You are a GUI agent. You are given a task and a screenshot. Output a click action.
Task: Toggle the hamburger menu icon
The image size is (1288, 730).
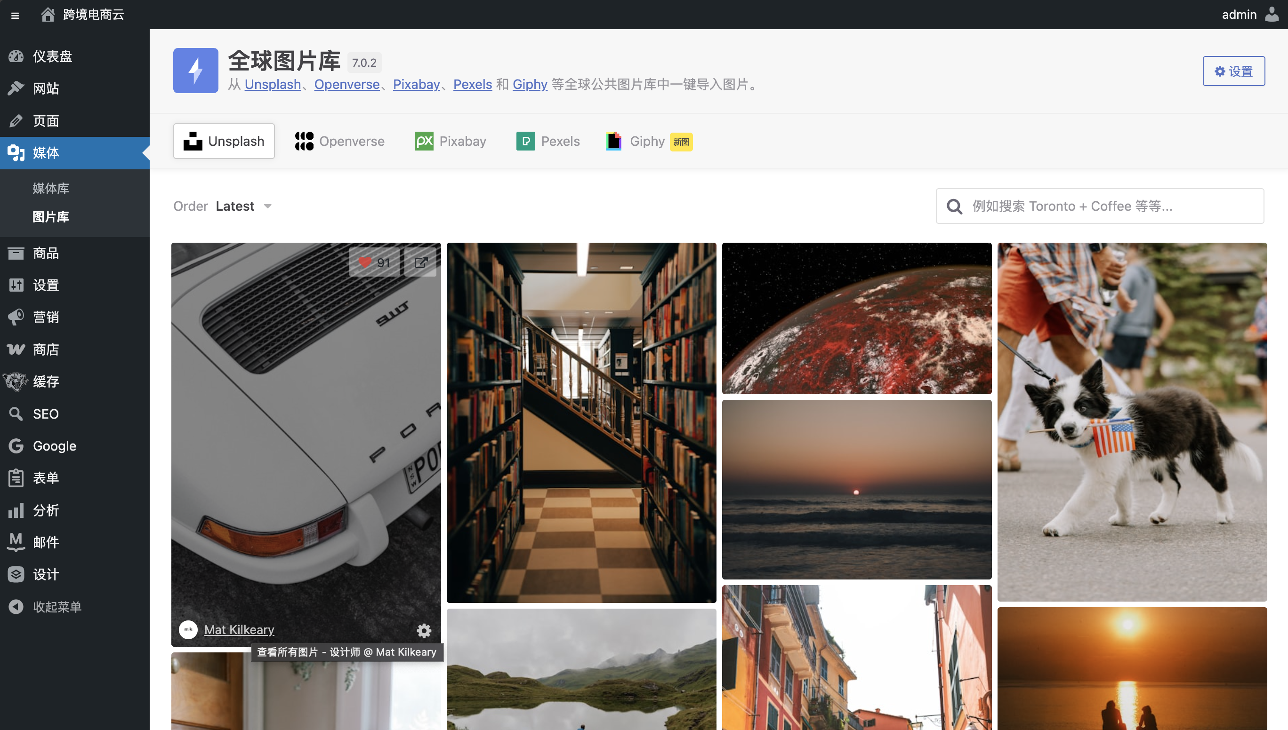(15, 15)
